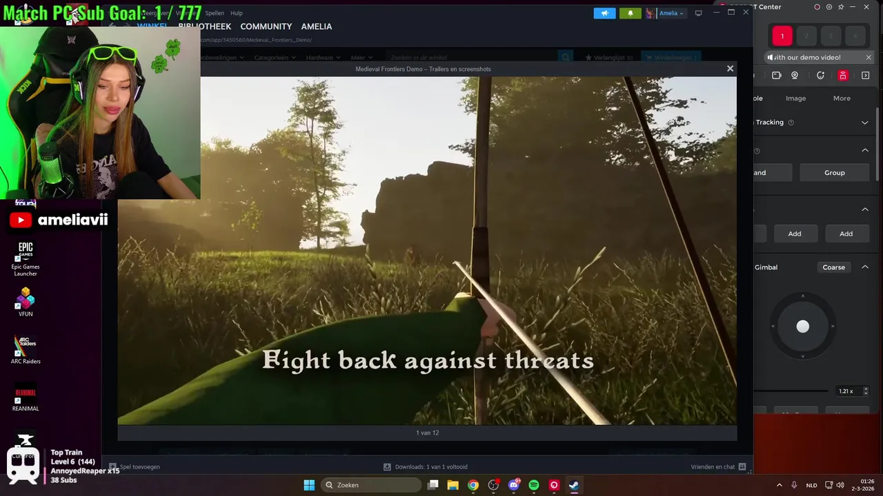The height and width of the screenshot is (496, 883).
Task: Open Spotify on the taskbar
Action: tap(533, 485)
